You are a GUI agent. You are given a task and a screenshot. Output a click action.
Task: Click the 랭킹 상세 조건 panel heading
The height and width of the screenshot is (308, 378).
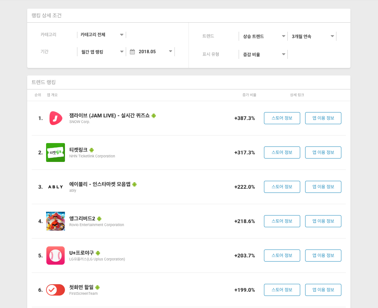tap(46, 15)
